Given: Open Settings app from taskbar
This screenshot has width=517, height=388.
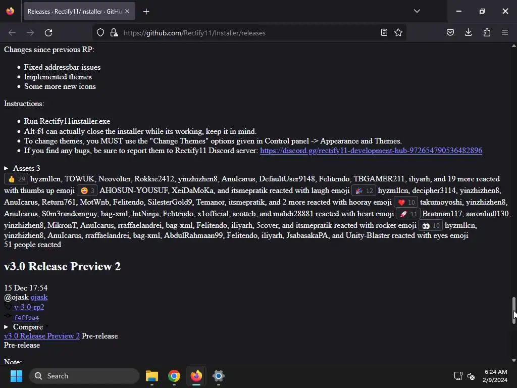Looking at the screenshot, I should [x=218, y=376].
